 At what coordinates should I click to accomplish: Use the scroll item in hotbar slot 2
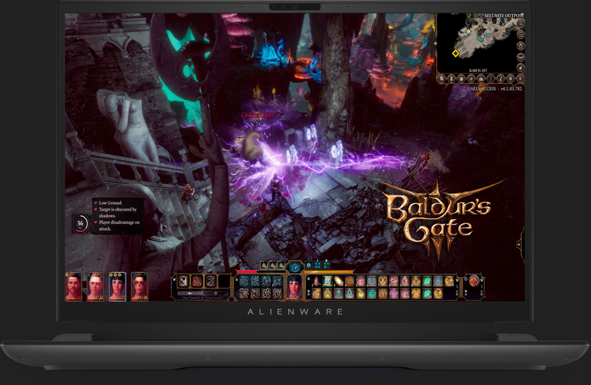(x=328, y=281)
